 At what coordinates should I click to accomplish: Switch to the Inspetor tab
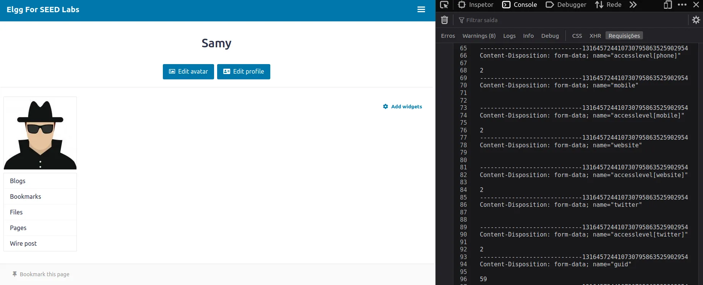point(476,5)
